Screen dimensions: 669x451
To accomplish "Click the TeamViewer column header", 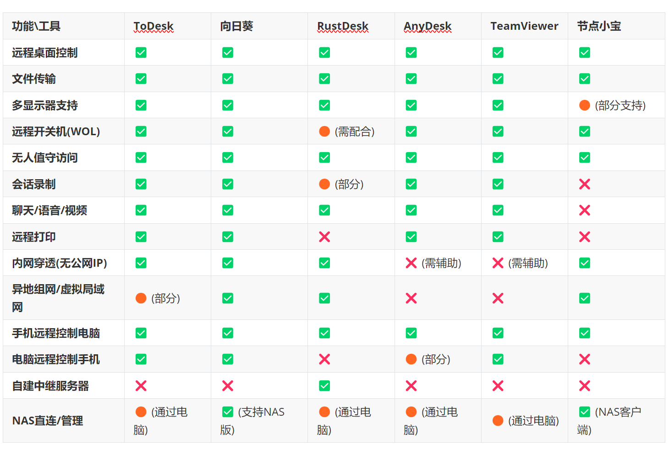I will click(524, 26).
